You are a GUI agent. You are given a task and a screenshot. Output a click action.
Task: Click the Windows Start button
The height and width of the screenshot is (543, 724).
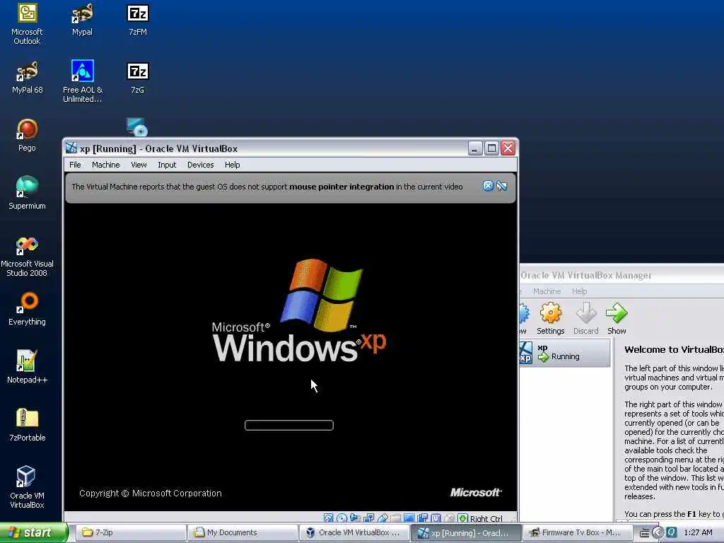click(x=33, y=532)
